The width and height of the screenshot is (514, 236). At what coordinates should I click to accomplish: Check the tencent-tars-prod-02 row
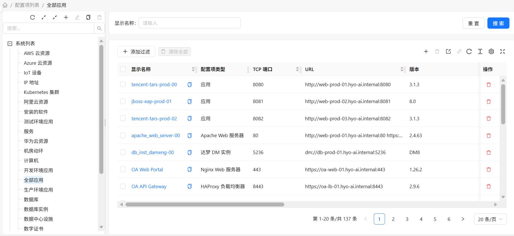tap(123, 118)
